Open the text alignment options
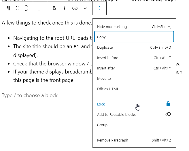 40,8
